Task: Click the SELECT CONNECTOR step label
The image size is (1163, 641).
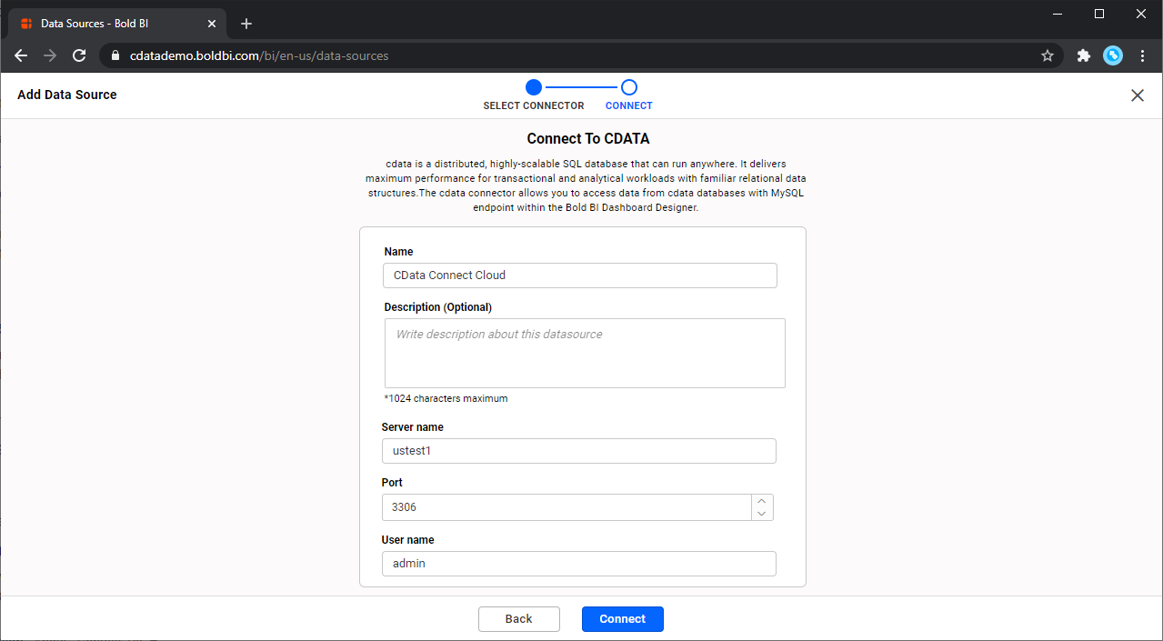Action: 534,105
